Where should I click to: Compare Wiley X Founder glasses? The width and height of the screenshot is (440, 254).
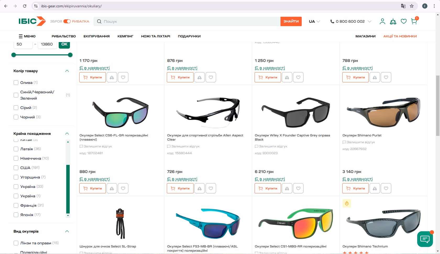tap(287, 188)
